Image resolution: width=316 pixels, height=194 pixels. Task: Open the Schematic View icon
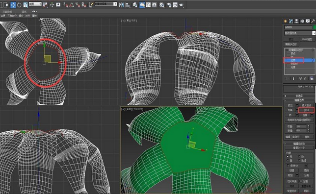pyautogui.click(x=155, y=5)
